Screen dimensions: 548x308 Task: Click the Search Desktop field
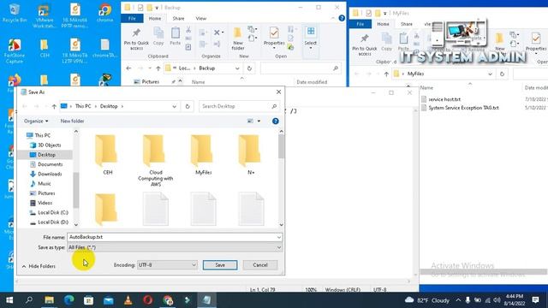pos(239,106)
